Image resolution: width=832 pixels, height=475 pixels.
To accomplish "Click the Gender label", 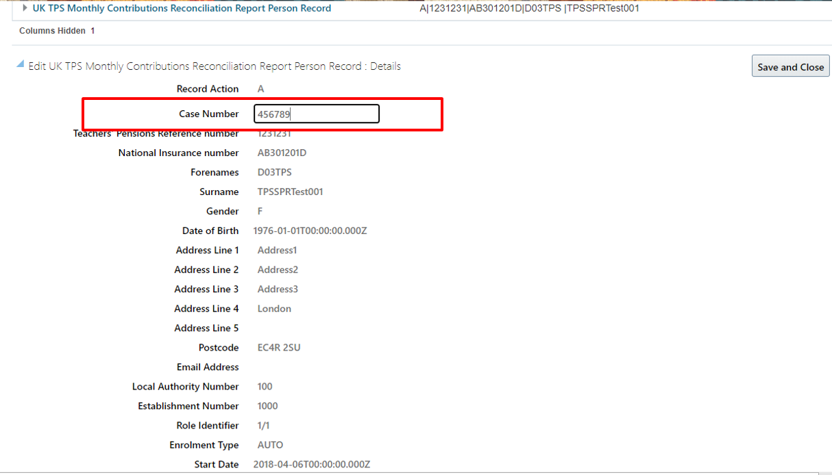I will pos(223,211).
